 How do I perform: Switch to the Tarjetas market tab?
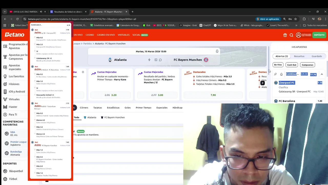(98, 108)
